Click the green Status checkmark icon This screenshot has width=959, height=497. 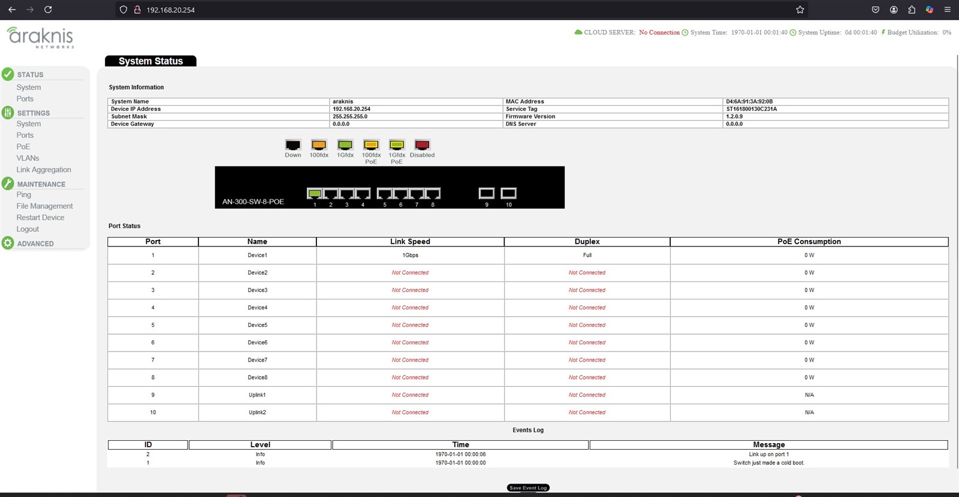pos(8,74)
